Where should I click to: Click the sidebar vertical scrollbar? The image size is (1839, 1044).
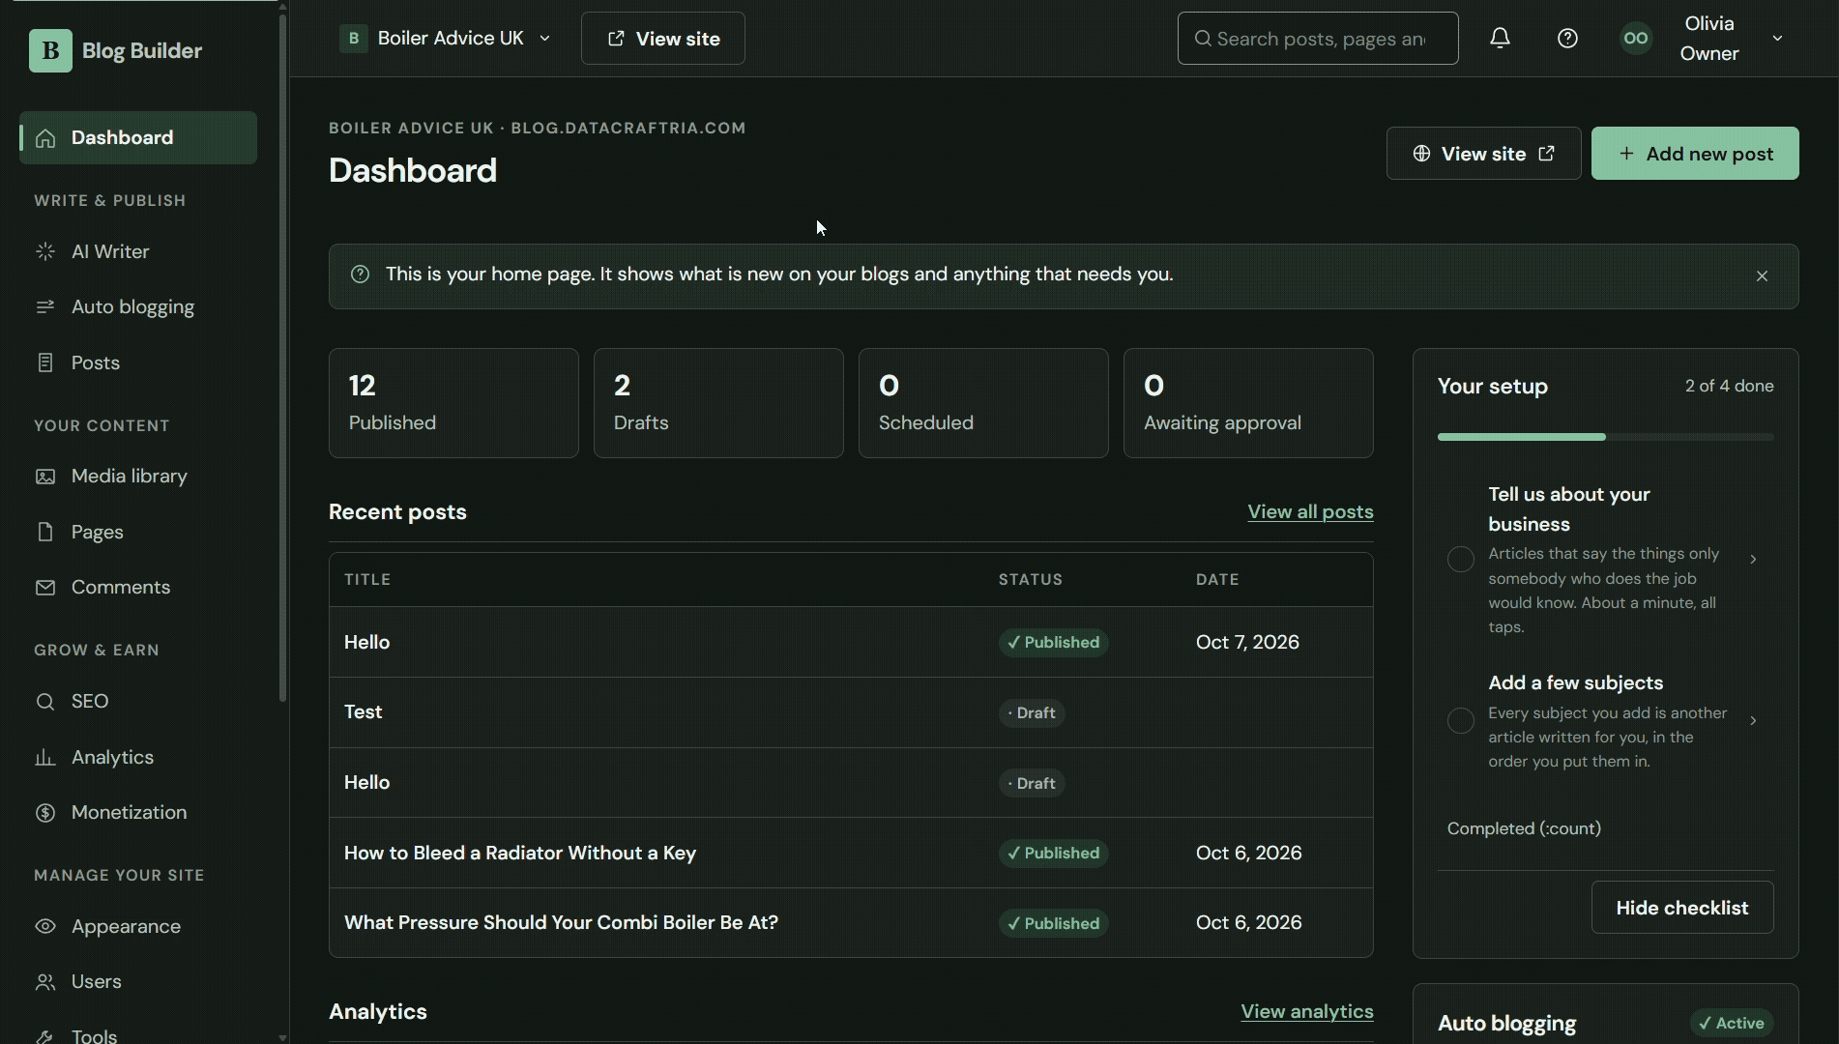pos(282,358)
